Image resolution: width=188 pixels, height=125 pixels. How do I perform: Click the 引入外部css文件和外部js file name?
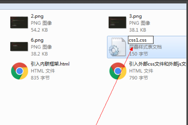click(x=158, y=64)
